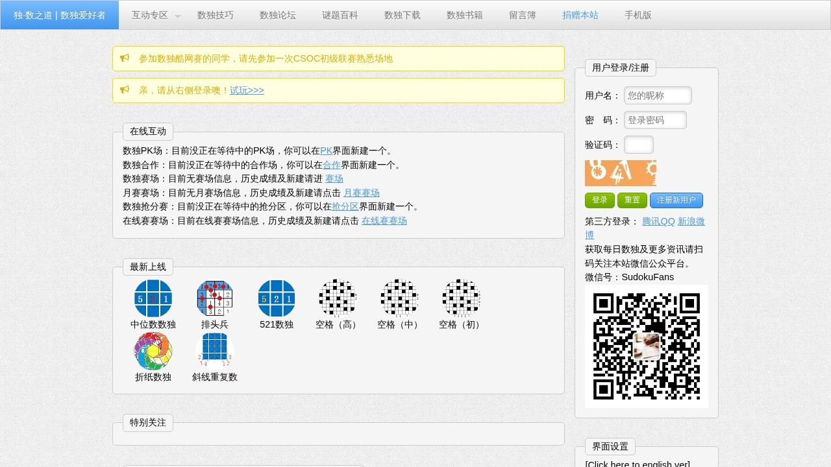The image size is (831, 467).
Task: Launch the 521数独 puzzle icon
Action: (277, 298)
